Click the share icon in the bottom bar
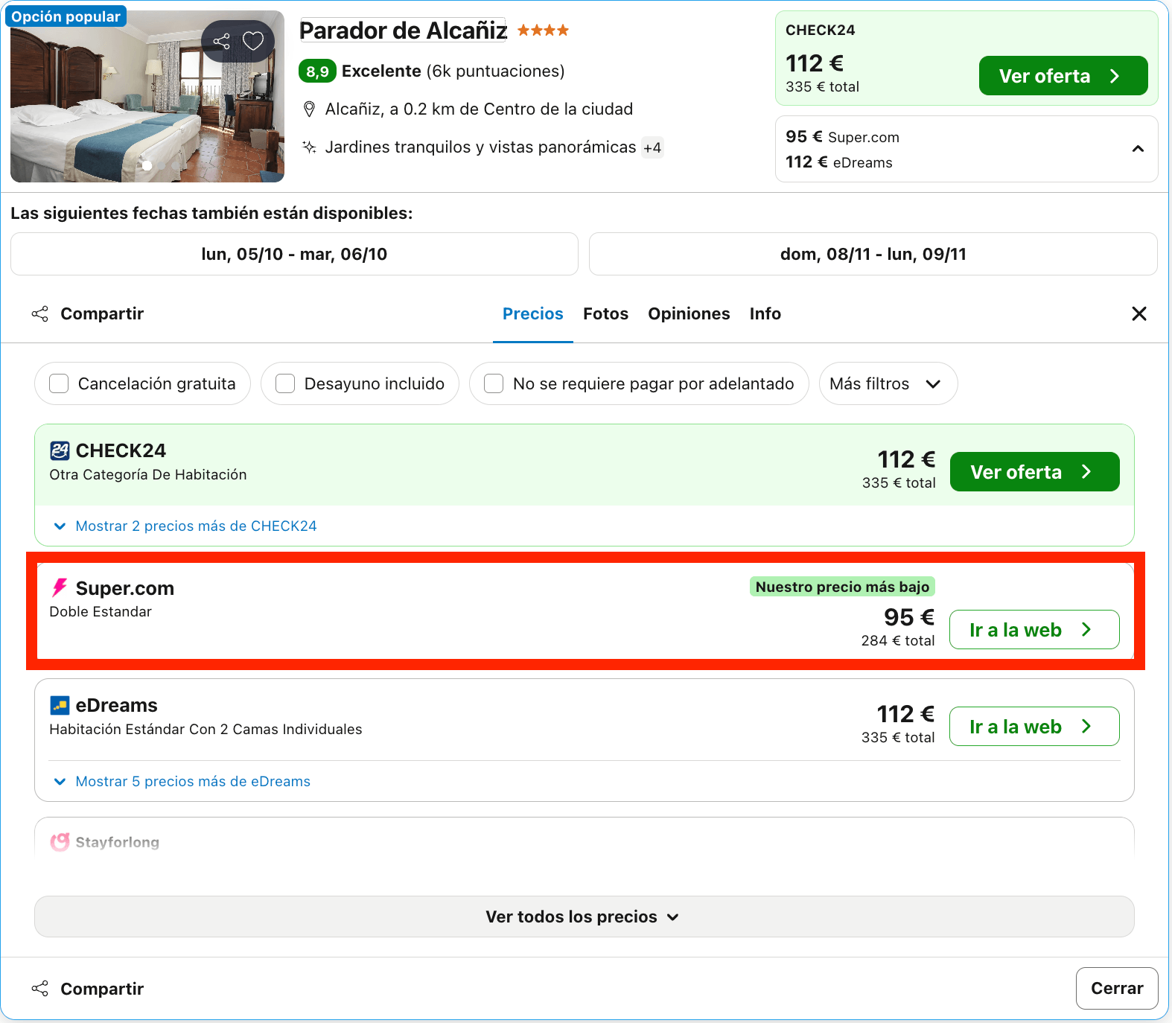This screenshot has width=1172, height=1023. pos(39,989)
